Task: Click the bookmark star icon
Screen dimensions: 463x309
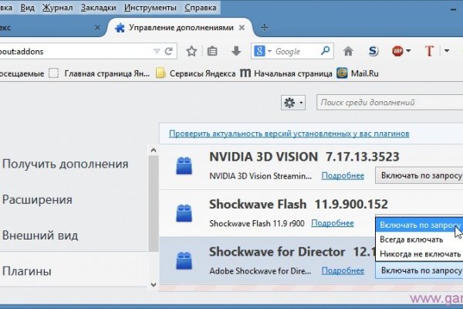Action: coord(191,52)
